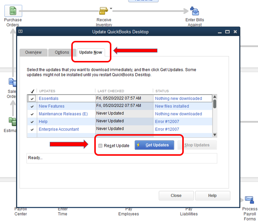Viewport: 258px width, 223px height.
Task: Click the LAST CHECKED column header
Action: coord(111,91)
